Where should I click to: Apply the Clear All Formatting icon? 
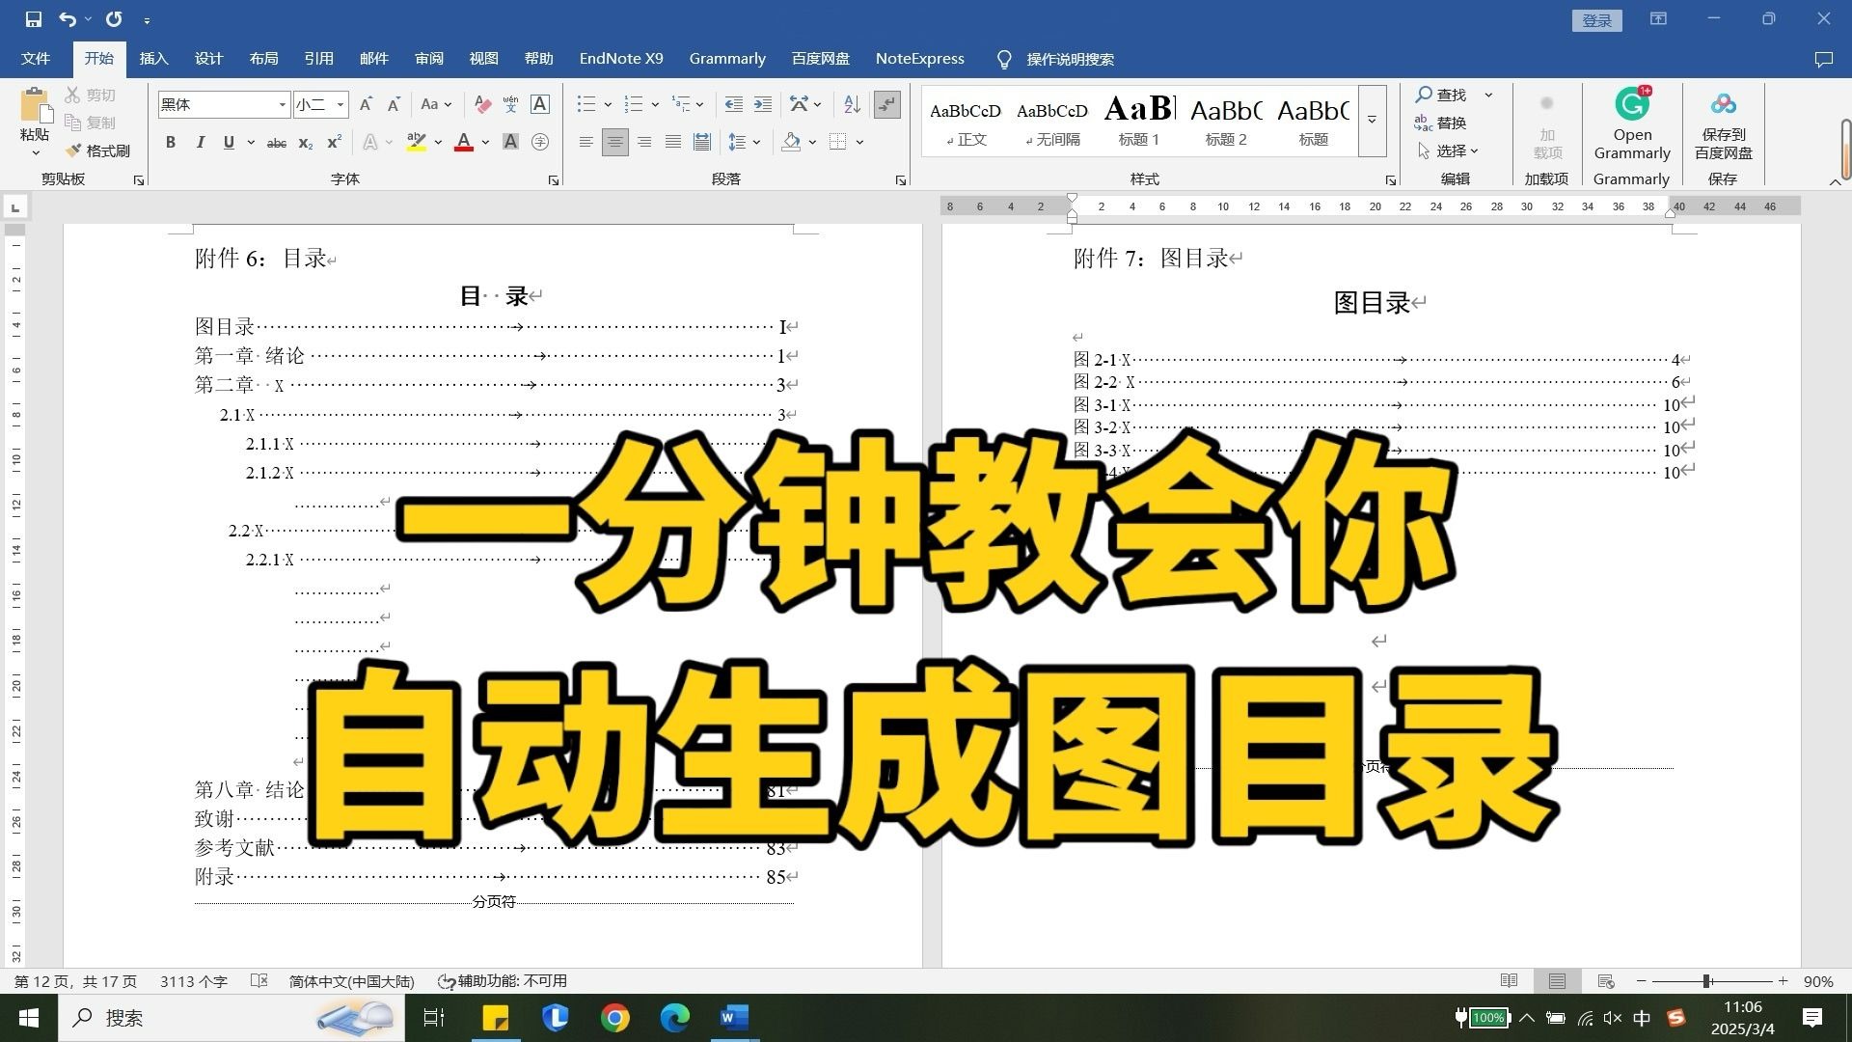tap(482, 103)
